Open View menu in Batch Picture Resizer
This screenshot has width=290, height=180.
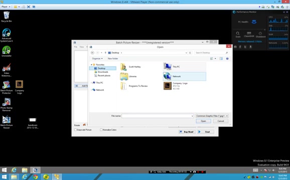pos(82,47)
